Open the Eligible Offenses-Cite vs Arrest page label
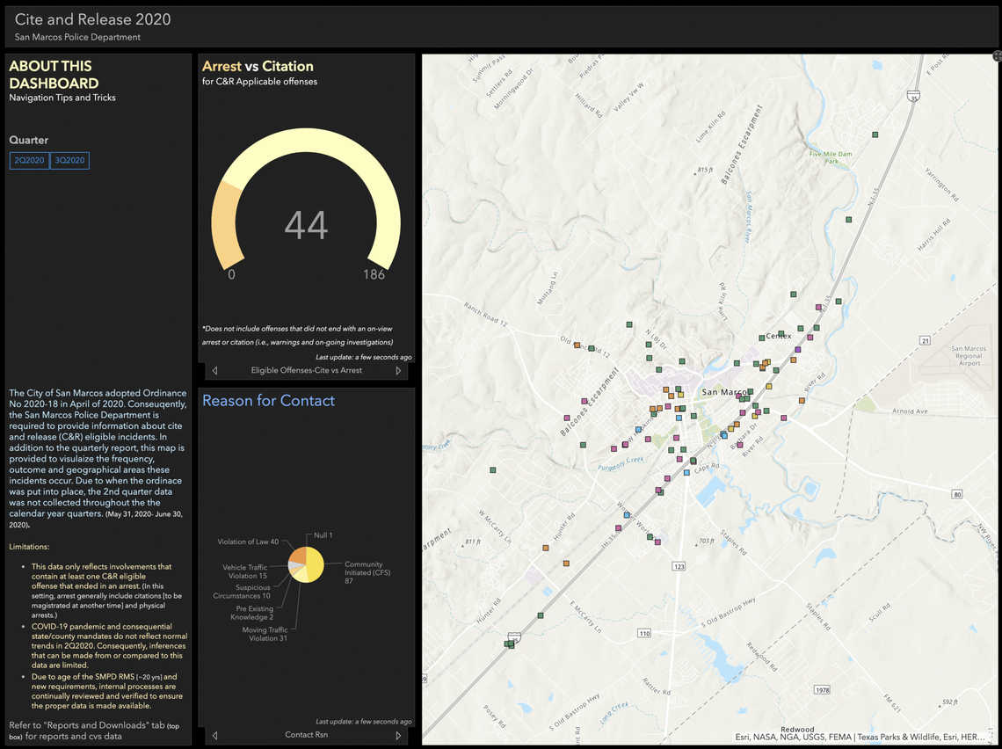1002x749 pixels. (306, 371)
